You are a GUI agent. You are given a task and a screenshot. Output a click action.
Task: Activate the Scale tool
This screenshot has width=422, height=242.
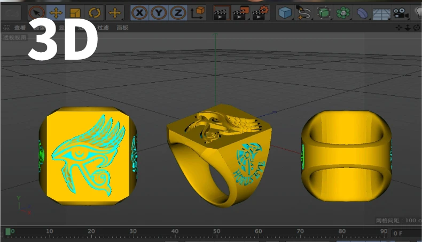tap(75, 13)
